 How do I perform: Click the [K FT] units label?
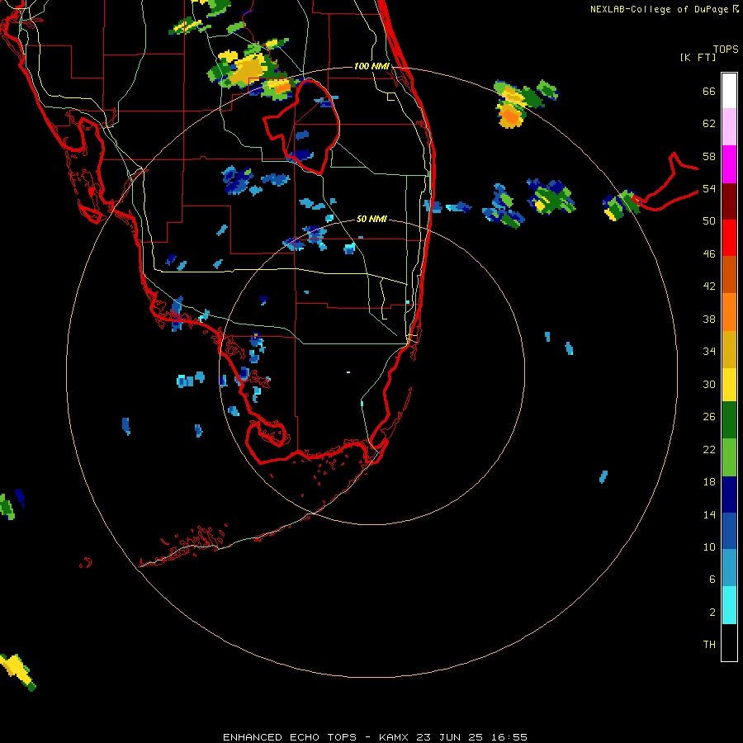click(x=698, y=57)
